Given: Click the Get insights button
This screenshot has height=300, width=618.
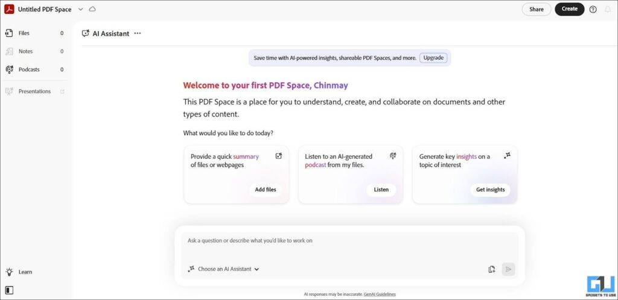Looking at the screenshot, I should [490, 190].
